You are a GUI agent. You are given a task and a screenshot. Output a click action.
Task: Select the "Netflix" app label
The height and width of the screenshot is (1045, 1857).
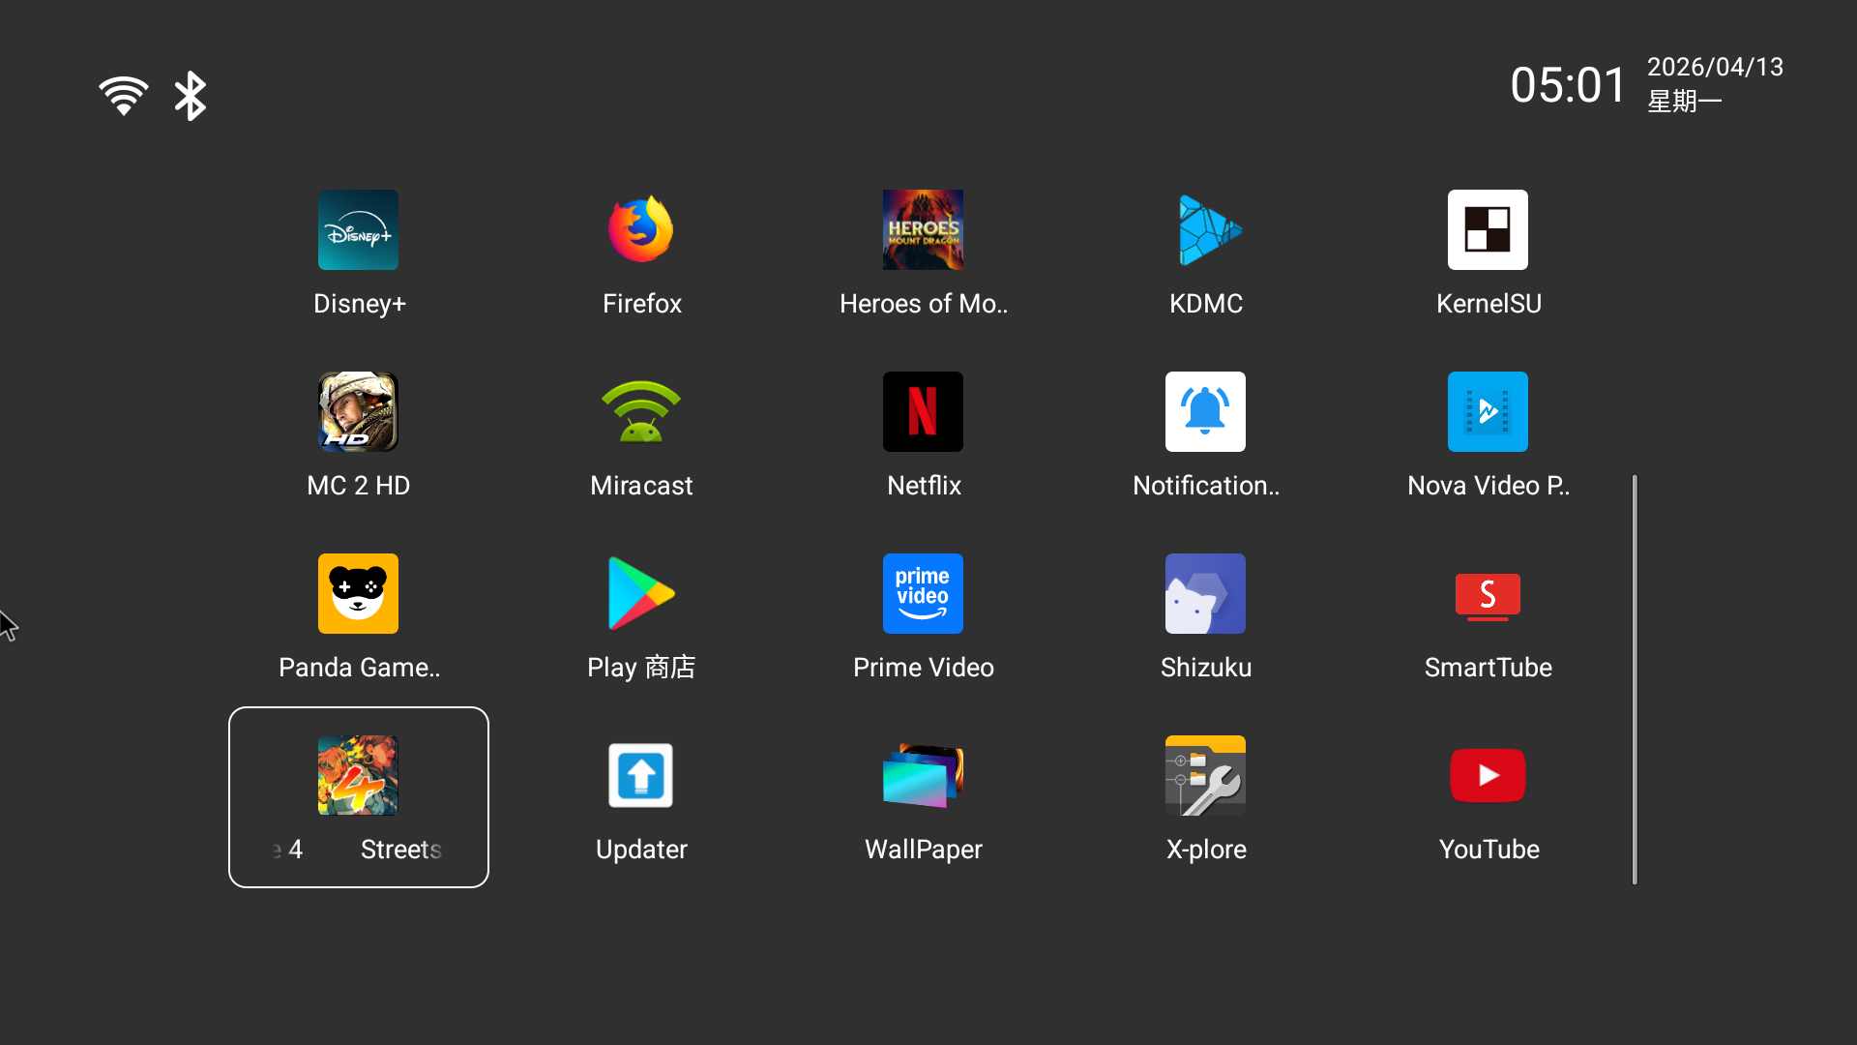click(x=924, y=486)
